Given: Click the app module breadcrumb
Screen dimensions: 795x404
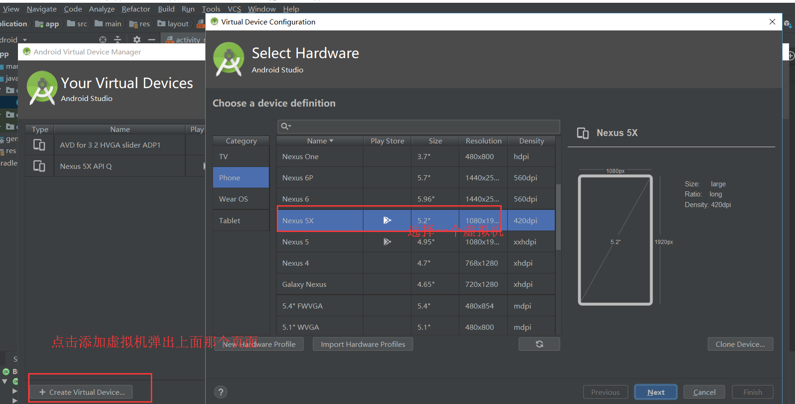Looking at the screenshot, I should coord(47,24).
